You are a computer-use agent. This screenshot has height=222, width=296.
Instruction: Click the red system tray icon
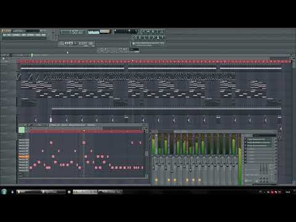pos(273,192)
